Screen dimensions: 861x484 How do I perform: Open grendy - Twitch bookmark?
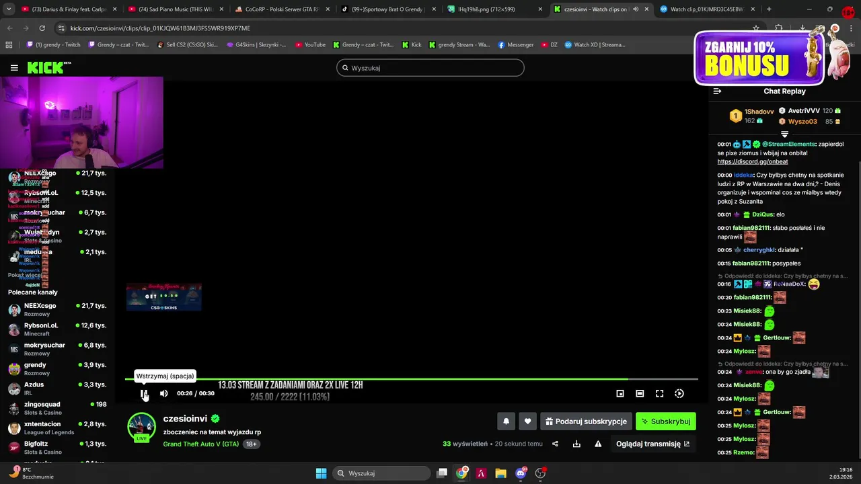point(53,45)
